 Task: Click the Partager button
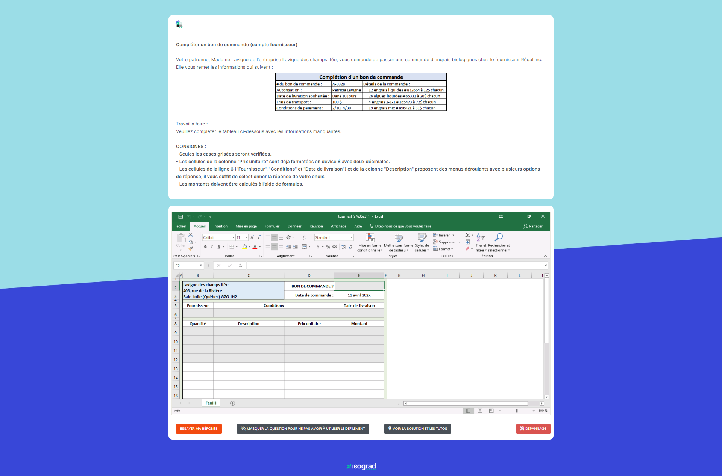pyautogui.click(x=533, y=226)
